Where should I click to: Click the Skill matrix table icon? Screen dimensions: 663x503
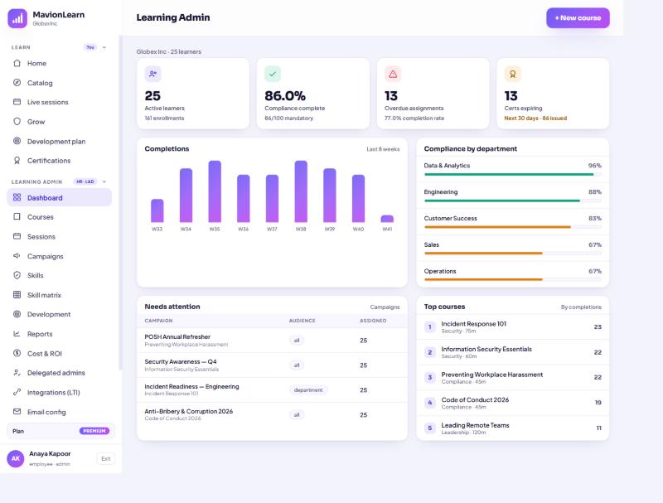pyautogui.click(x=17, y=295)
